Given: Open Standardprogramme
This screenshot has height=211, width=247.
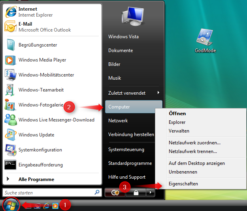Looking at the screenshot, I should 130,163.
